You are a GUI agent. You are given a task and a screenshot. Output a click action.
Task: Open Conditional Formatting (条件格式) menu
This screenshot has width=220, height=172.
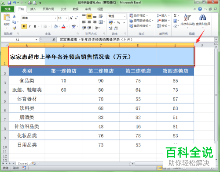(139, 15)
